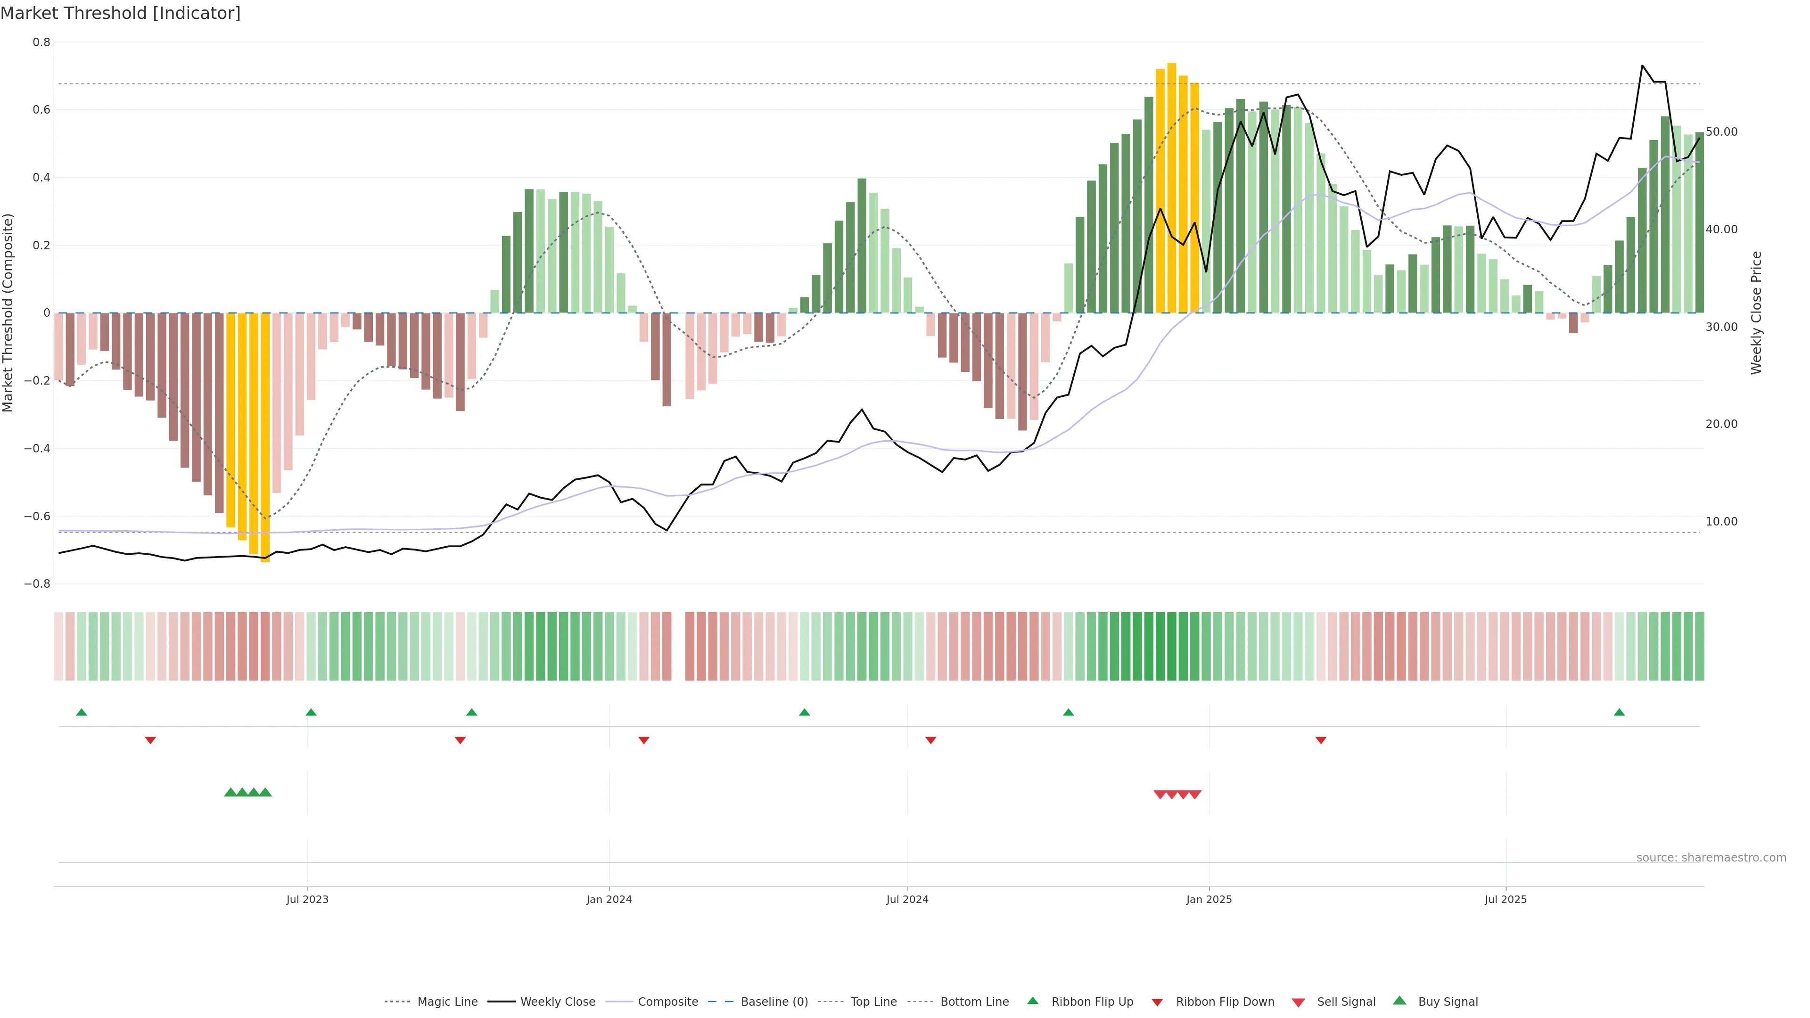Click the Jul 2024 x-axis label
The height and width of the screenshot is (1018, 1810).
coord(907,899)
